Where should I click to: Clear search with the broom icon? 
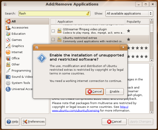tap(88, 13)
